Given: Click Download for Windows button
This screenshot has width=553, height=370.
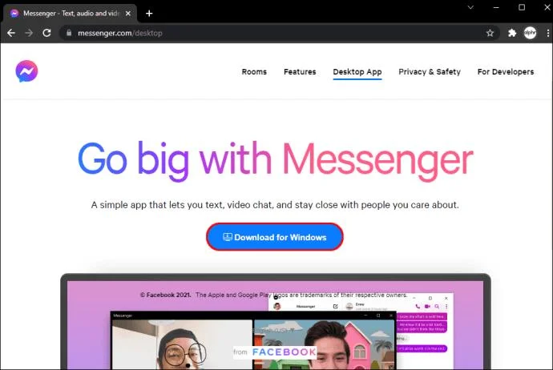Looking at the screenshot, I should pyautogui.click(x=275, y=237).
